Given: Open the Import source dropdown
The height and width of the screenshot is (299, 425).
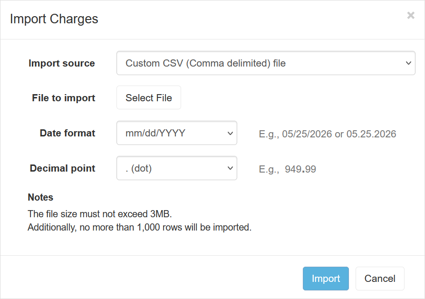Looking at the screenshot, I should (x=266, y=63).
